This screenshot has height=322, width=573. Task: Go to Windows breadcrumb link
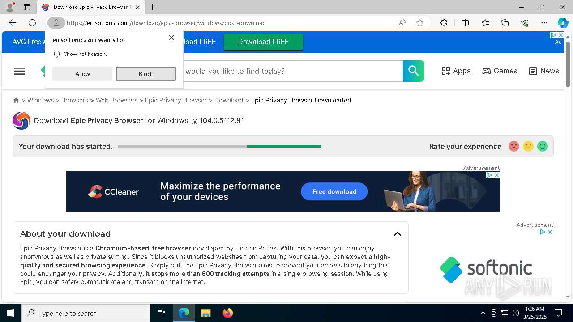pos(40,100)
